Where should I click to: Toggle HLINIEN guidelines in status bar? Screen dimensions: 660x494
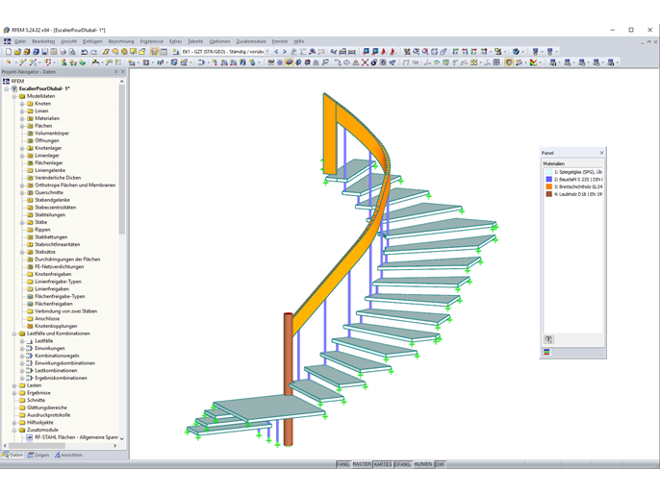pos(423,464)
